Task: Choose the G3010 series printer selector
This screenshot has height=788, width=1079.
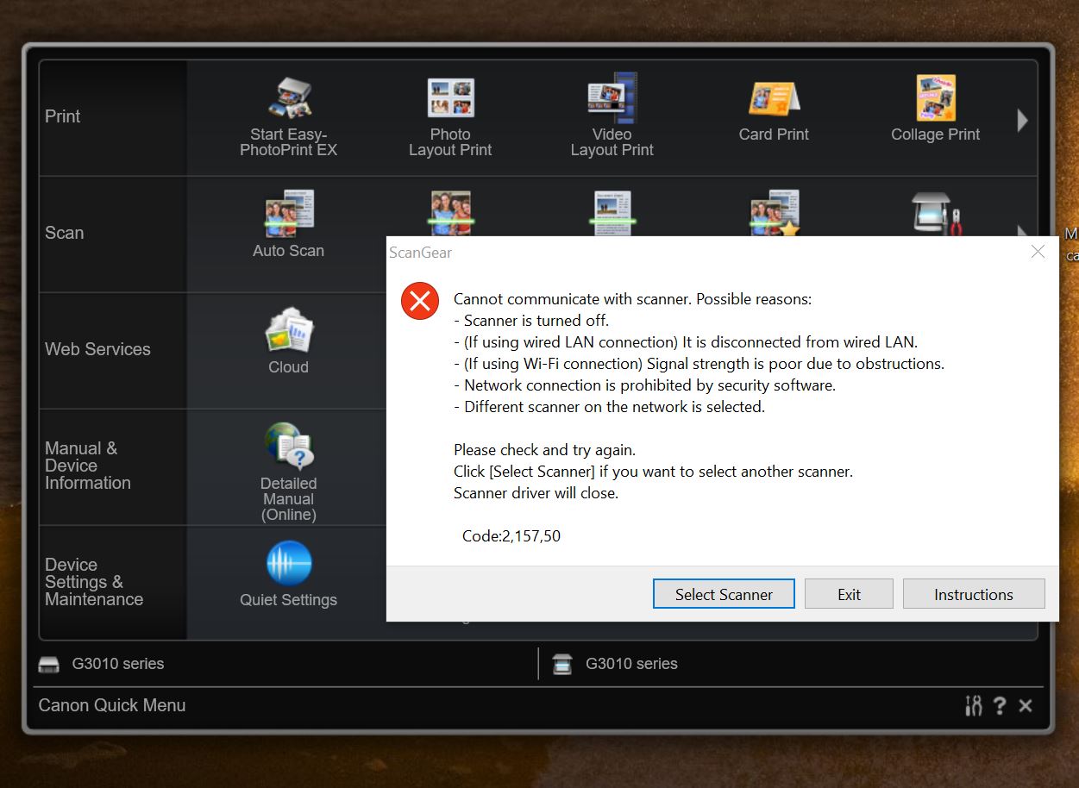Action: (104, 664)
